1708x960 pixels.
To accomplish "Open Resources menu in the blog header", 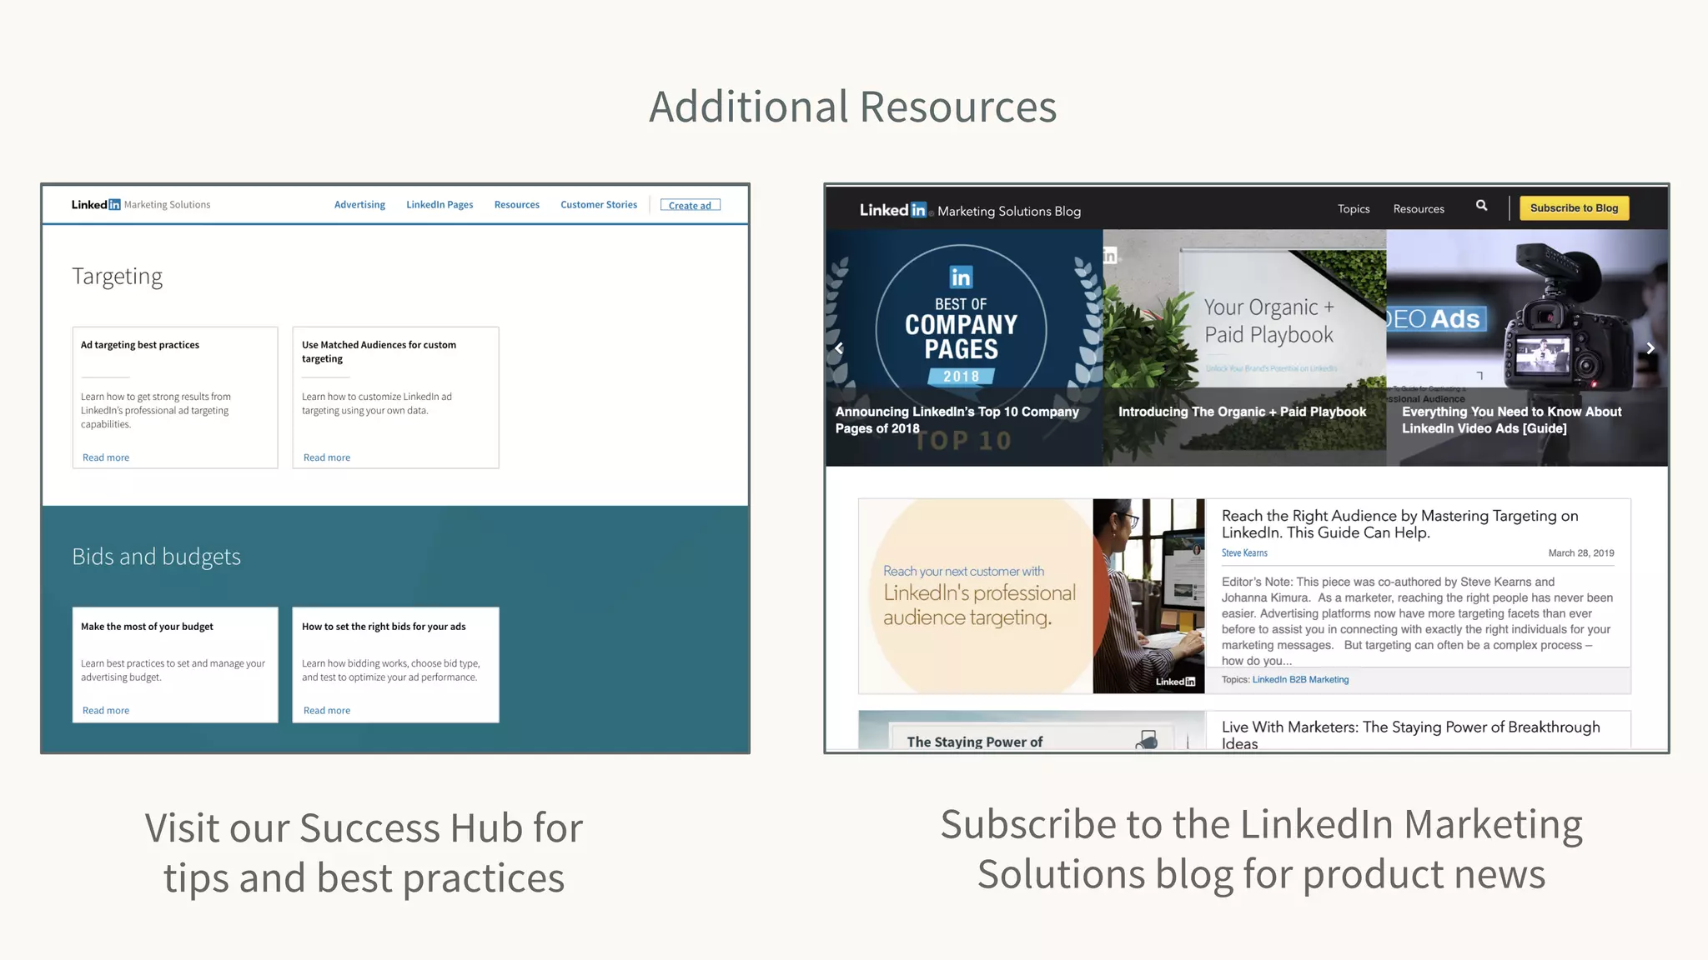I will (1419, 209).
